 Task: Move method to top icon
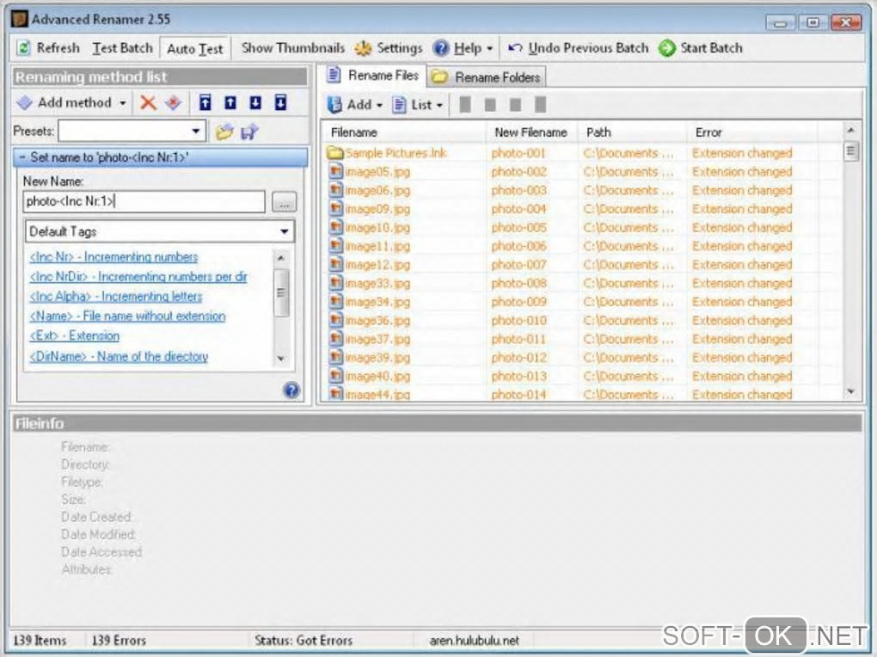tap(205, 103)
